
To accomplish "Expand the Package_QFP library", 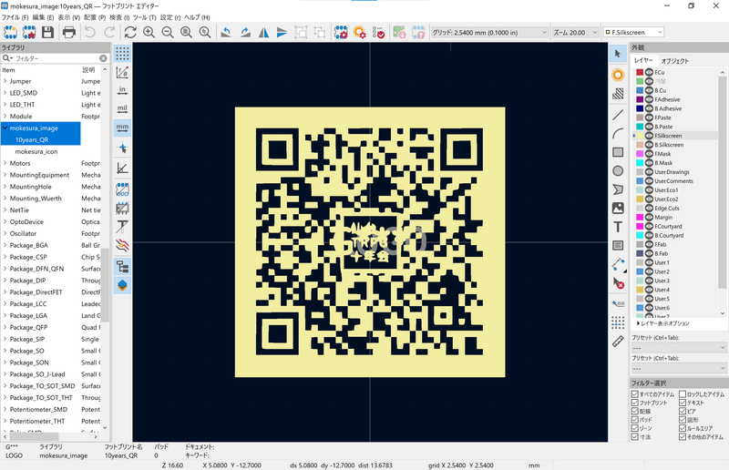I will point(5,327).
